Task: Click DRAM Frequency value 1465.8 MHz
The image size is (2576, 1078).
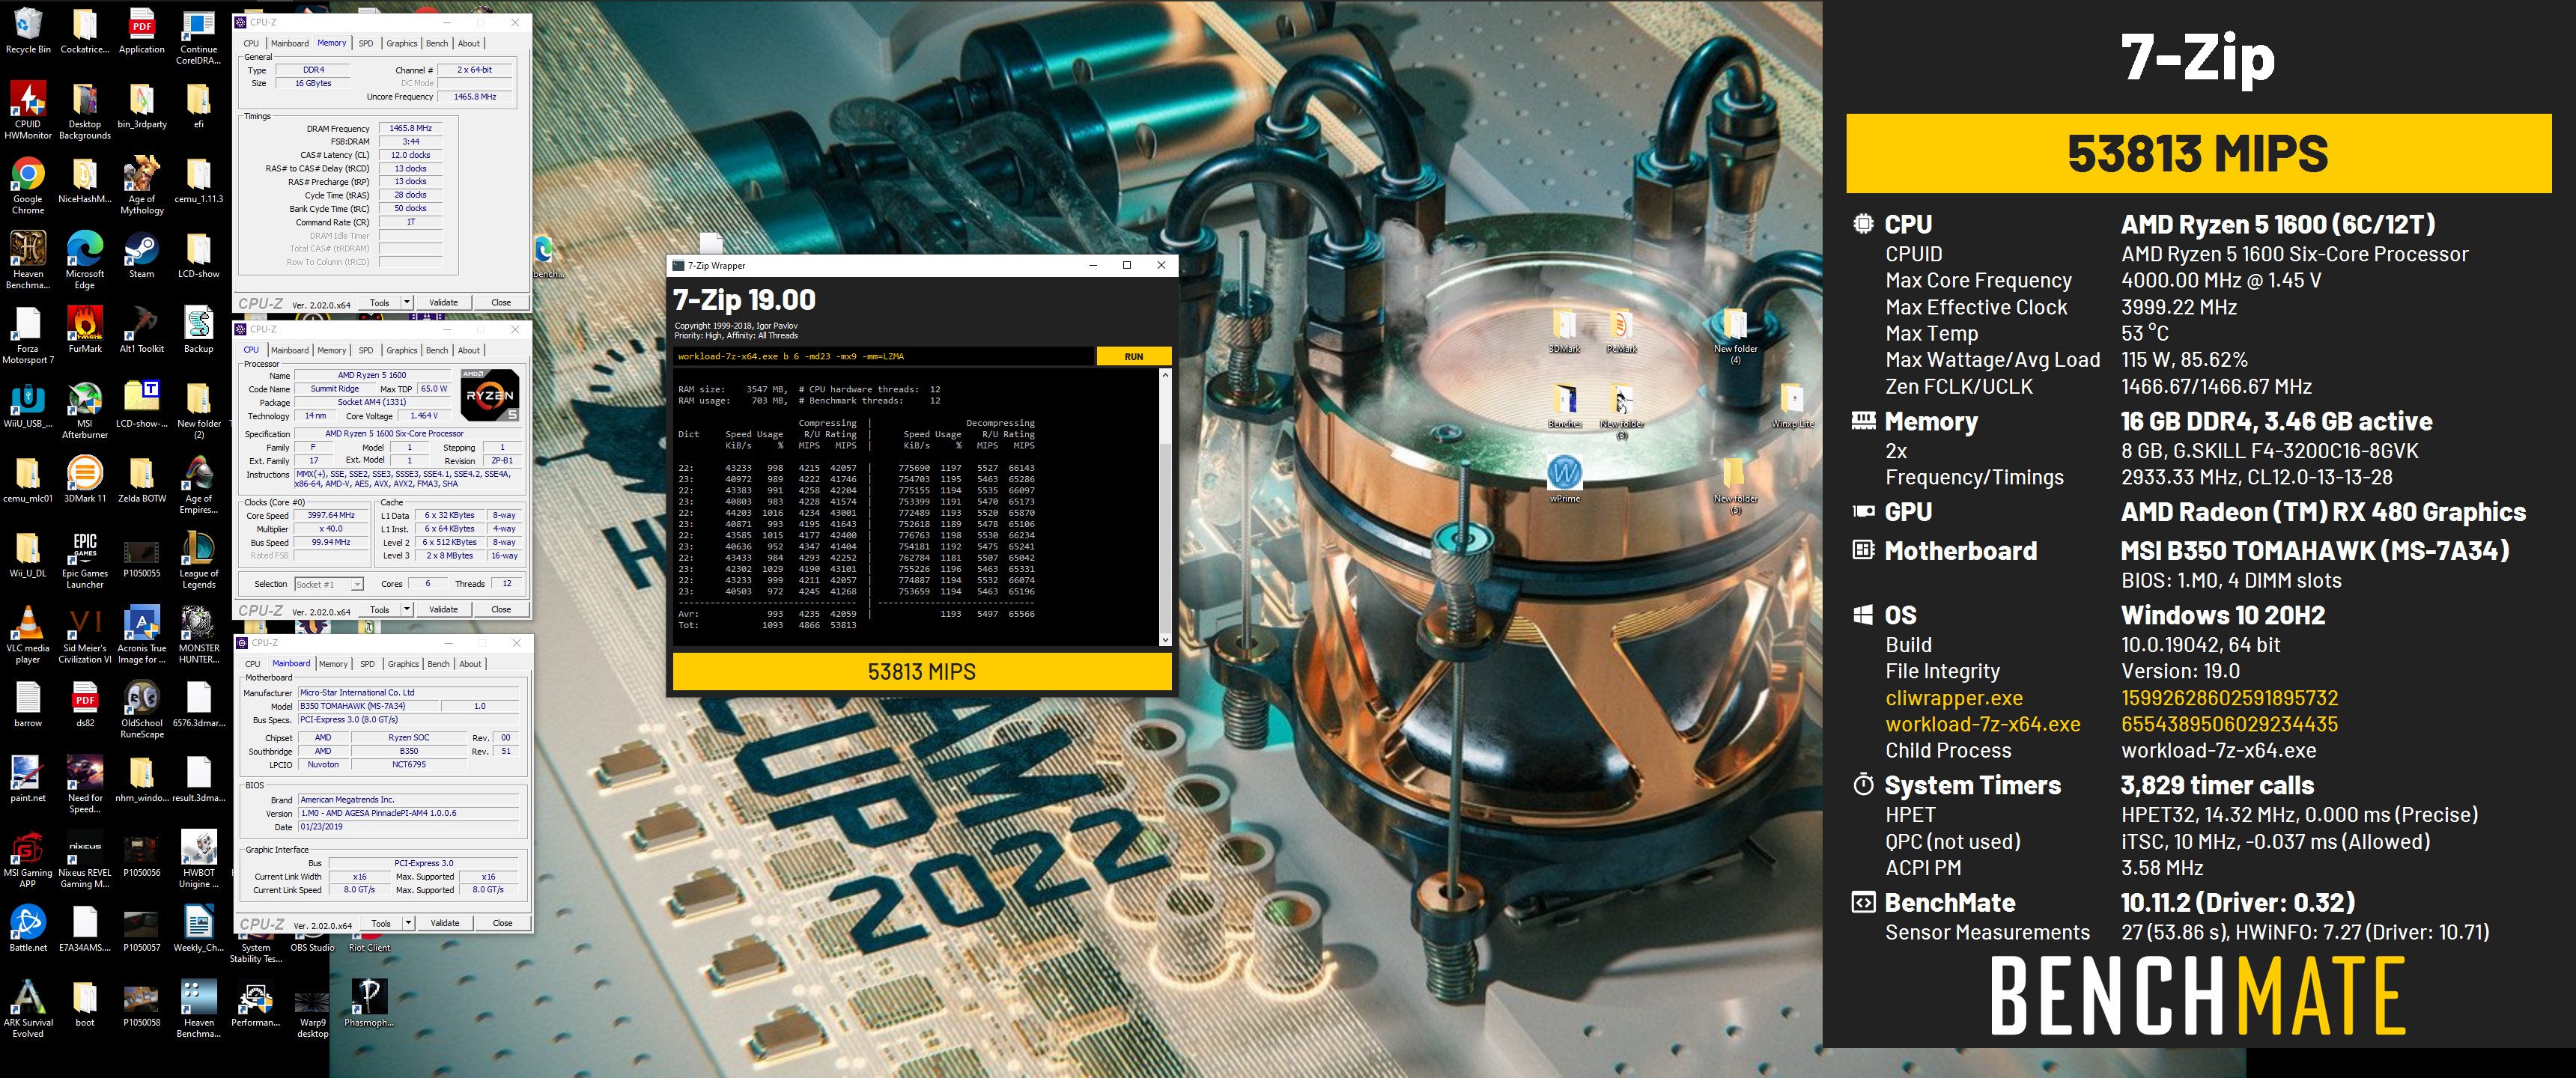Action: (410, 128)
